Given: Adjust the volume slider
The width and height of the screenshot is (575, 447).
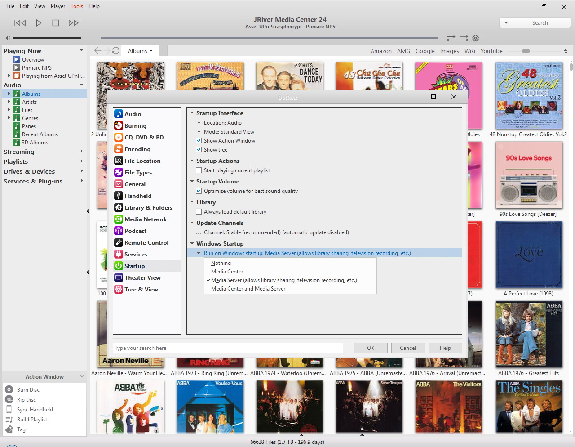Looking at the screenshot, I should [47, 38].
